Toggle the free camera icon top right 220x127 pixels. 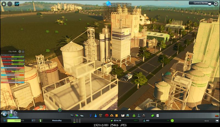click(x=210, y=4)
